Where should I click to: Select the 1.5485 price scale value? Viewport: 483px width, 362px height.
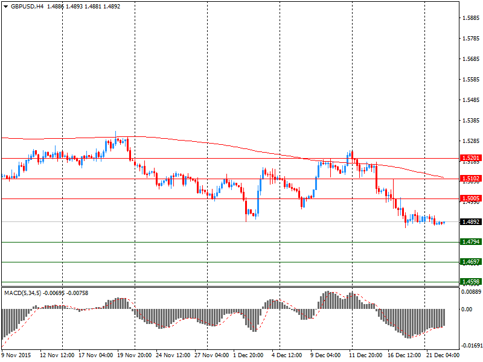[x=471, y=100]
